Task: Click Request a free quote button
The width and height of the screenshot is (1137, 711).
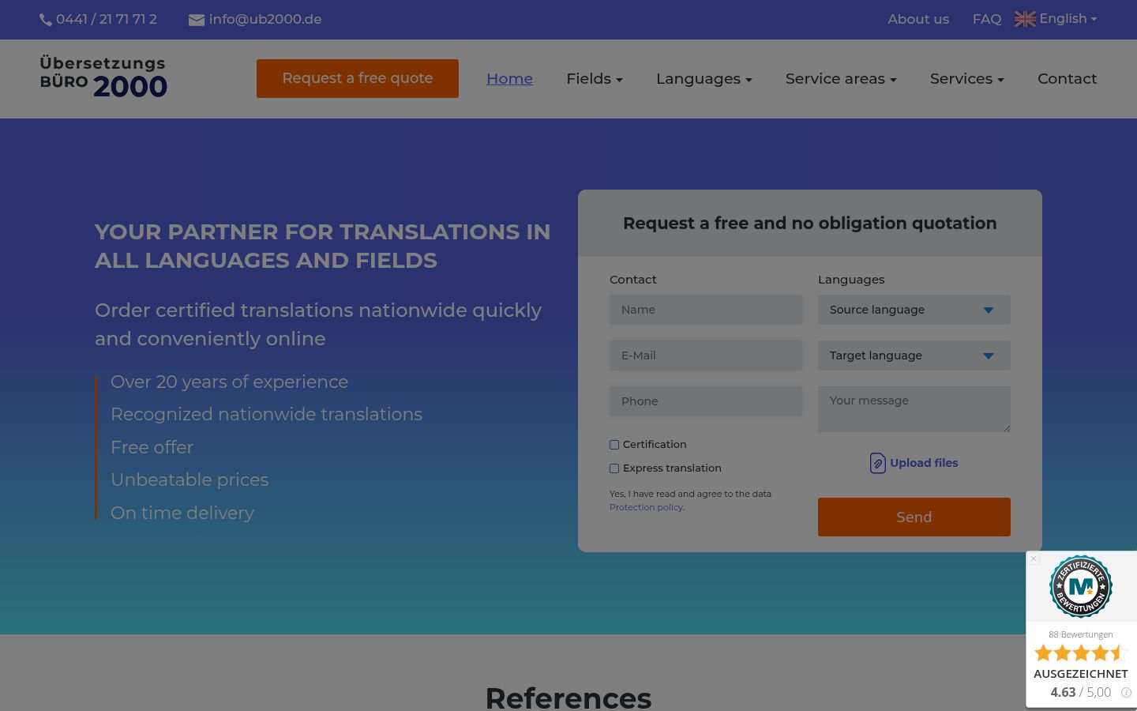Action: (x=358, y=78)
